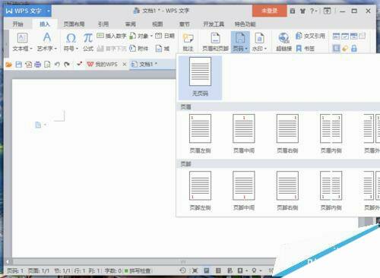
Task: Click the 书签 bookmark icon
Action: (x=306, y=49)
